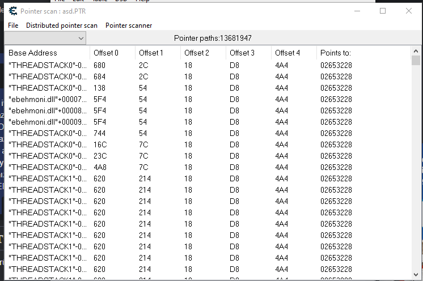The width and height of the screenshot is (423, 281).
Task: Click the Points to: column header
Action: tap(363, 53)
